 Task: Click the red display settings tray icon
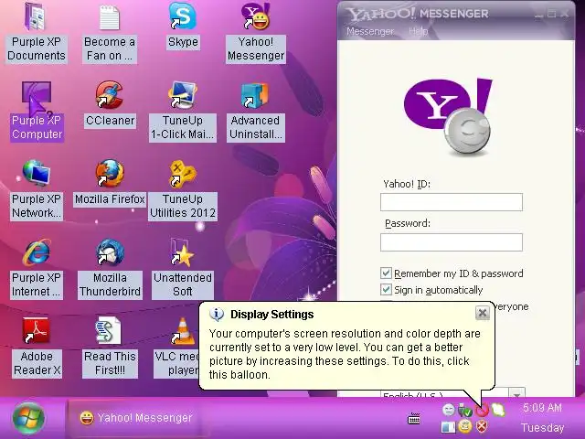[x=482, y=411]
